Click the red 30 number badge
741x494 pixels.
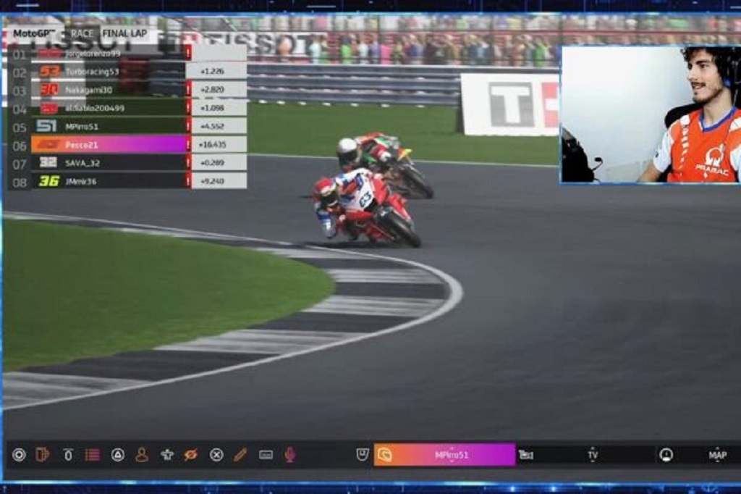point(49,89)
